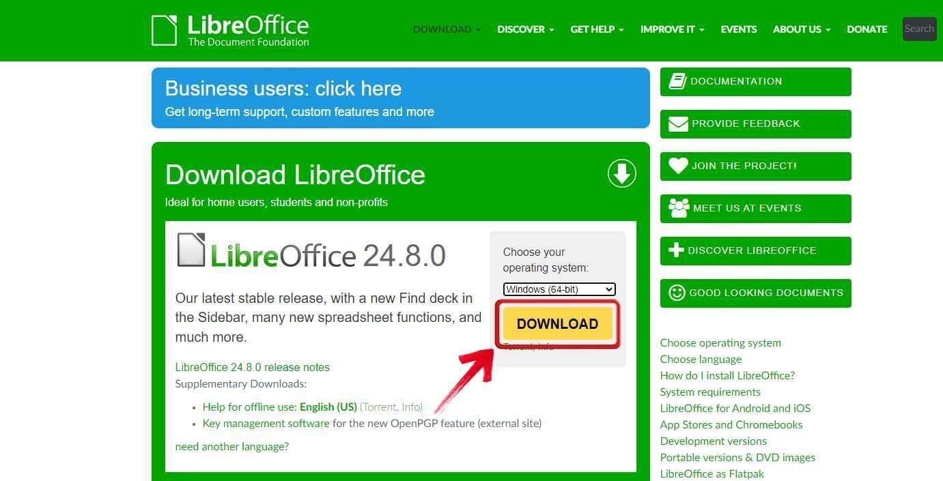Viewport: 943px width, 481px height.
Task: Click the Good Looking Documents smiley icon
Action: [x=676, y=292]
